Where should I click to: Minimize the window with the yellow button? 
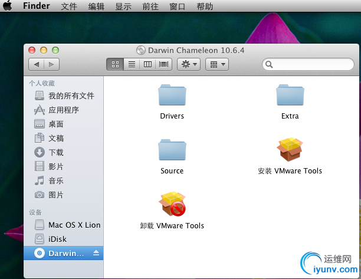pos(44,50)
